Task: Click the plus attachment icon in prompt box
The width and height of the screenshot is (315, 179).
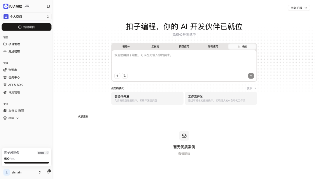Action: click(117, 76)
